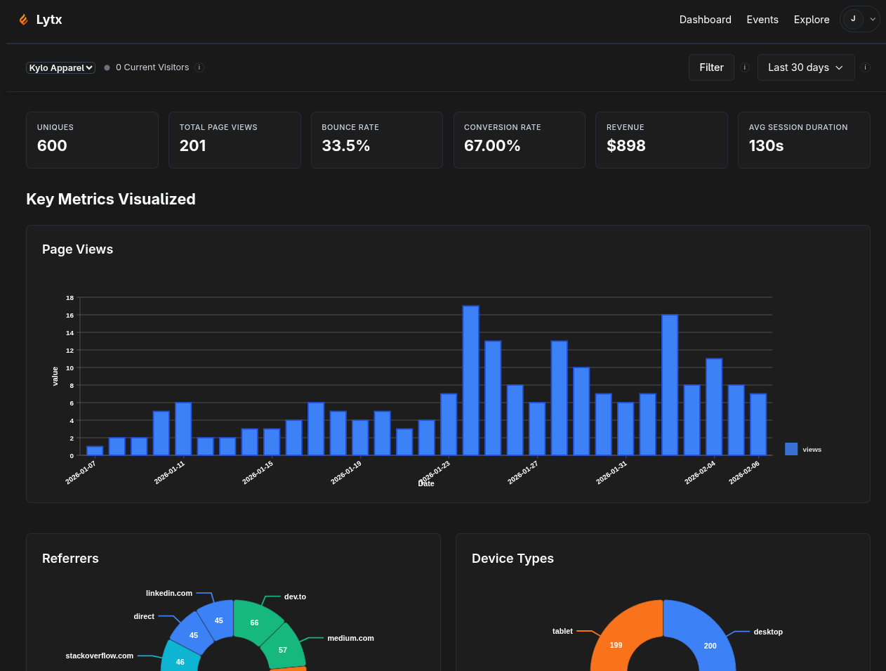Go to the Dashboard page
Viewport: 886px width, 671px height.
pyautogui.click(x=705, y=20)
